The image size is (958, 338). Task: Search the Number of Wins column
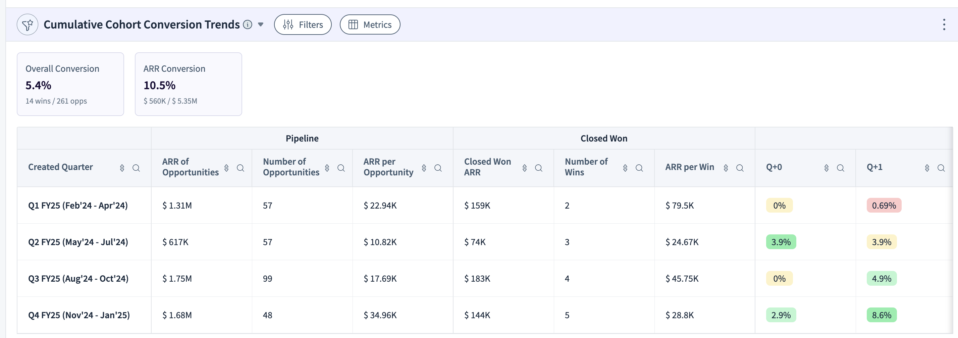pyautogui.click(x=639, y=168)
